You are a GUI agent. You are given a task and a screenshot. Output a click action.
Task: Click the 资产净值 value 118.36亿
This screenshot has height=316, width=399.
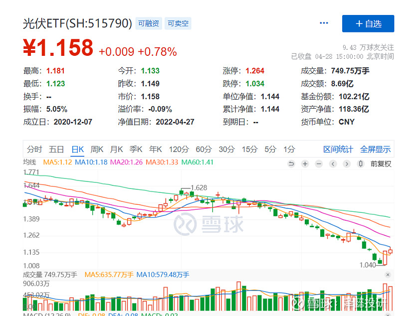pyautogui.click(x=354, y=109)
